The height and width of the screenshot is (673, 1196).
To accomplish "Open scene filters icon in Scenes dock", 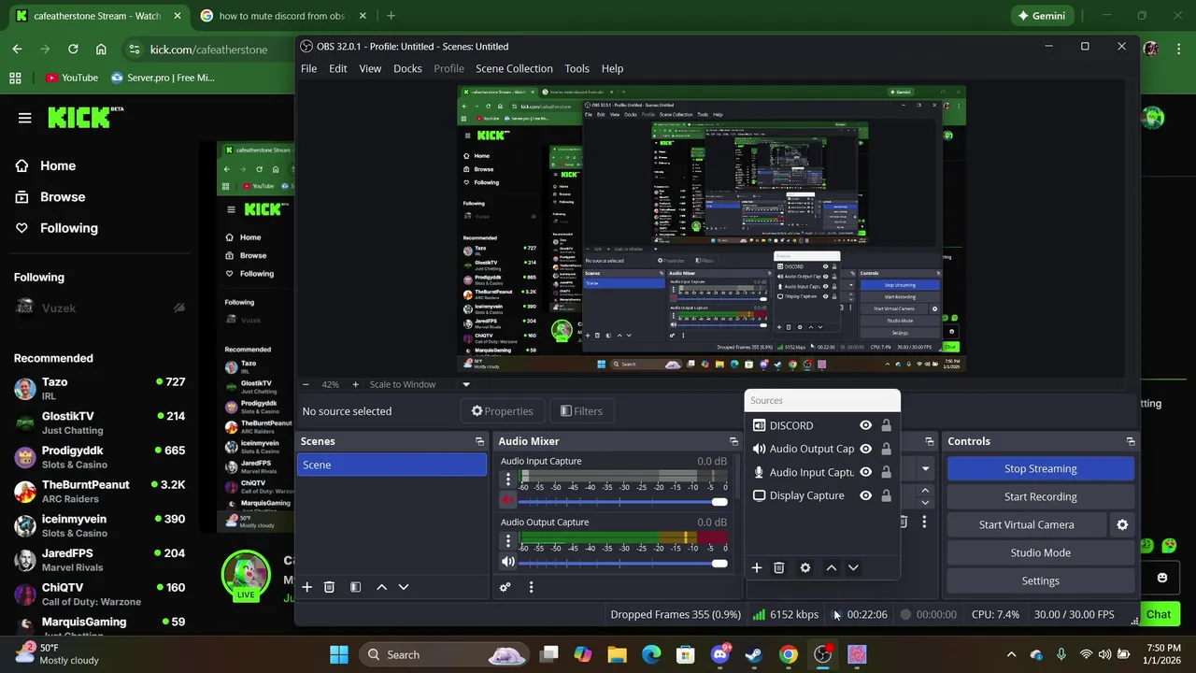I will tap(355, 587).
